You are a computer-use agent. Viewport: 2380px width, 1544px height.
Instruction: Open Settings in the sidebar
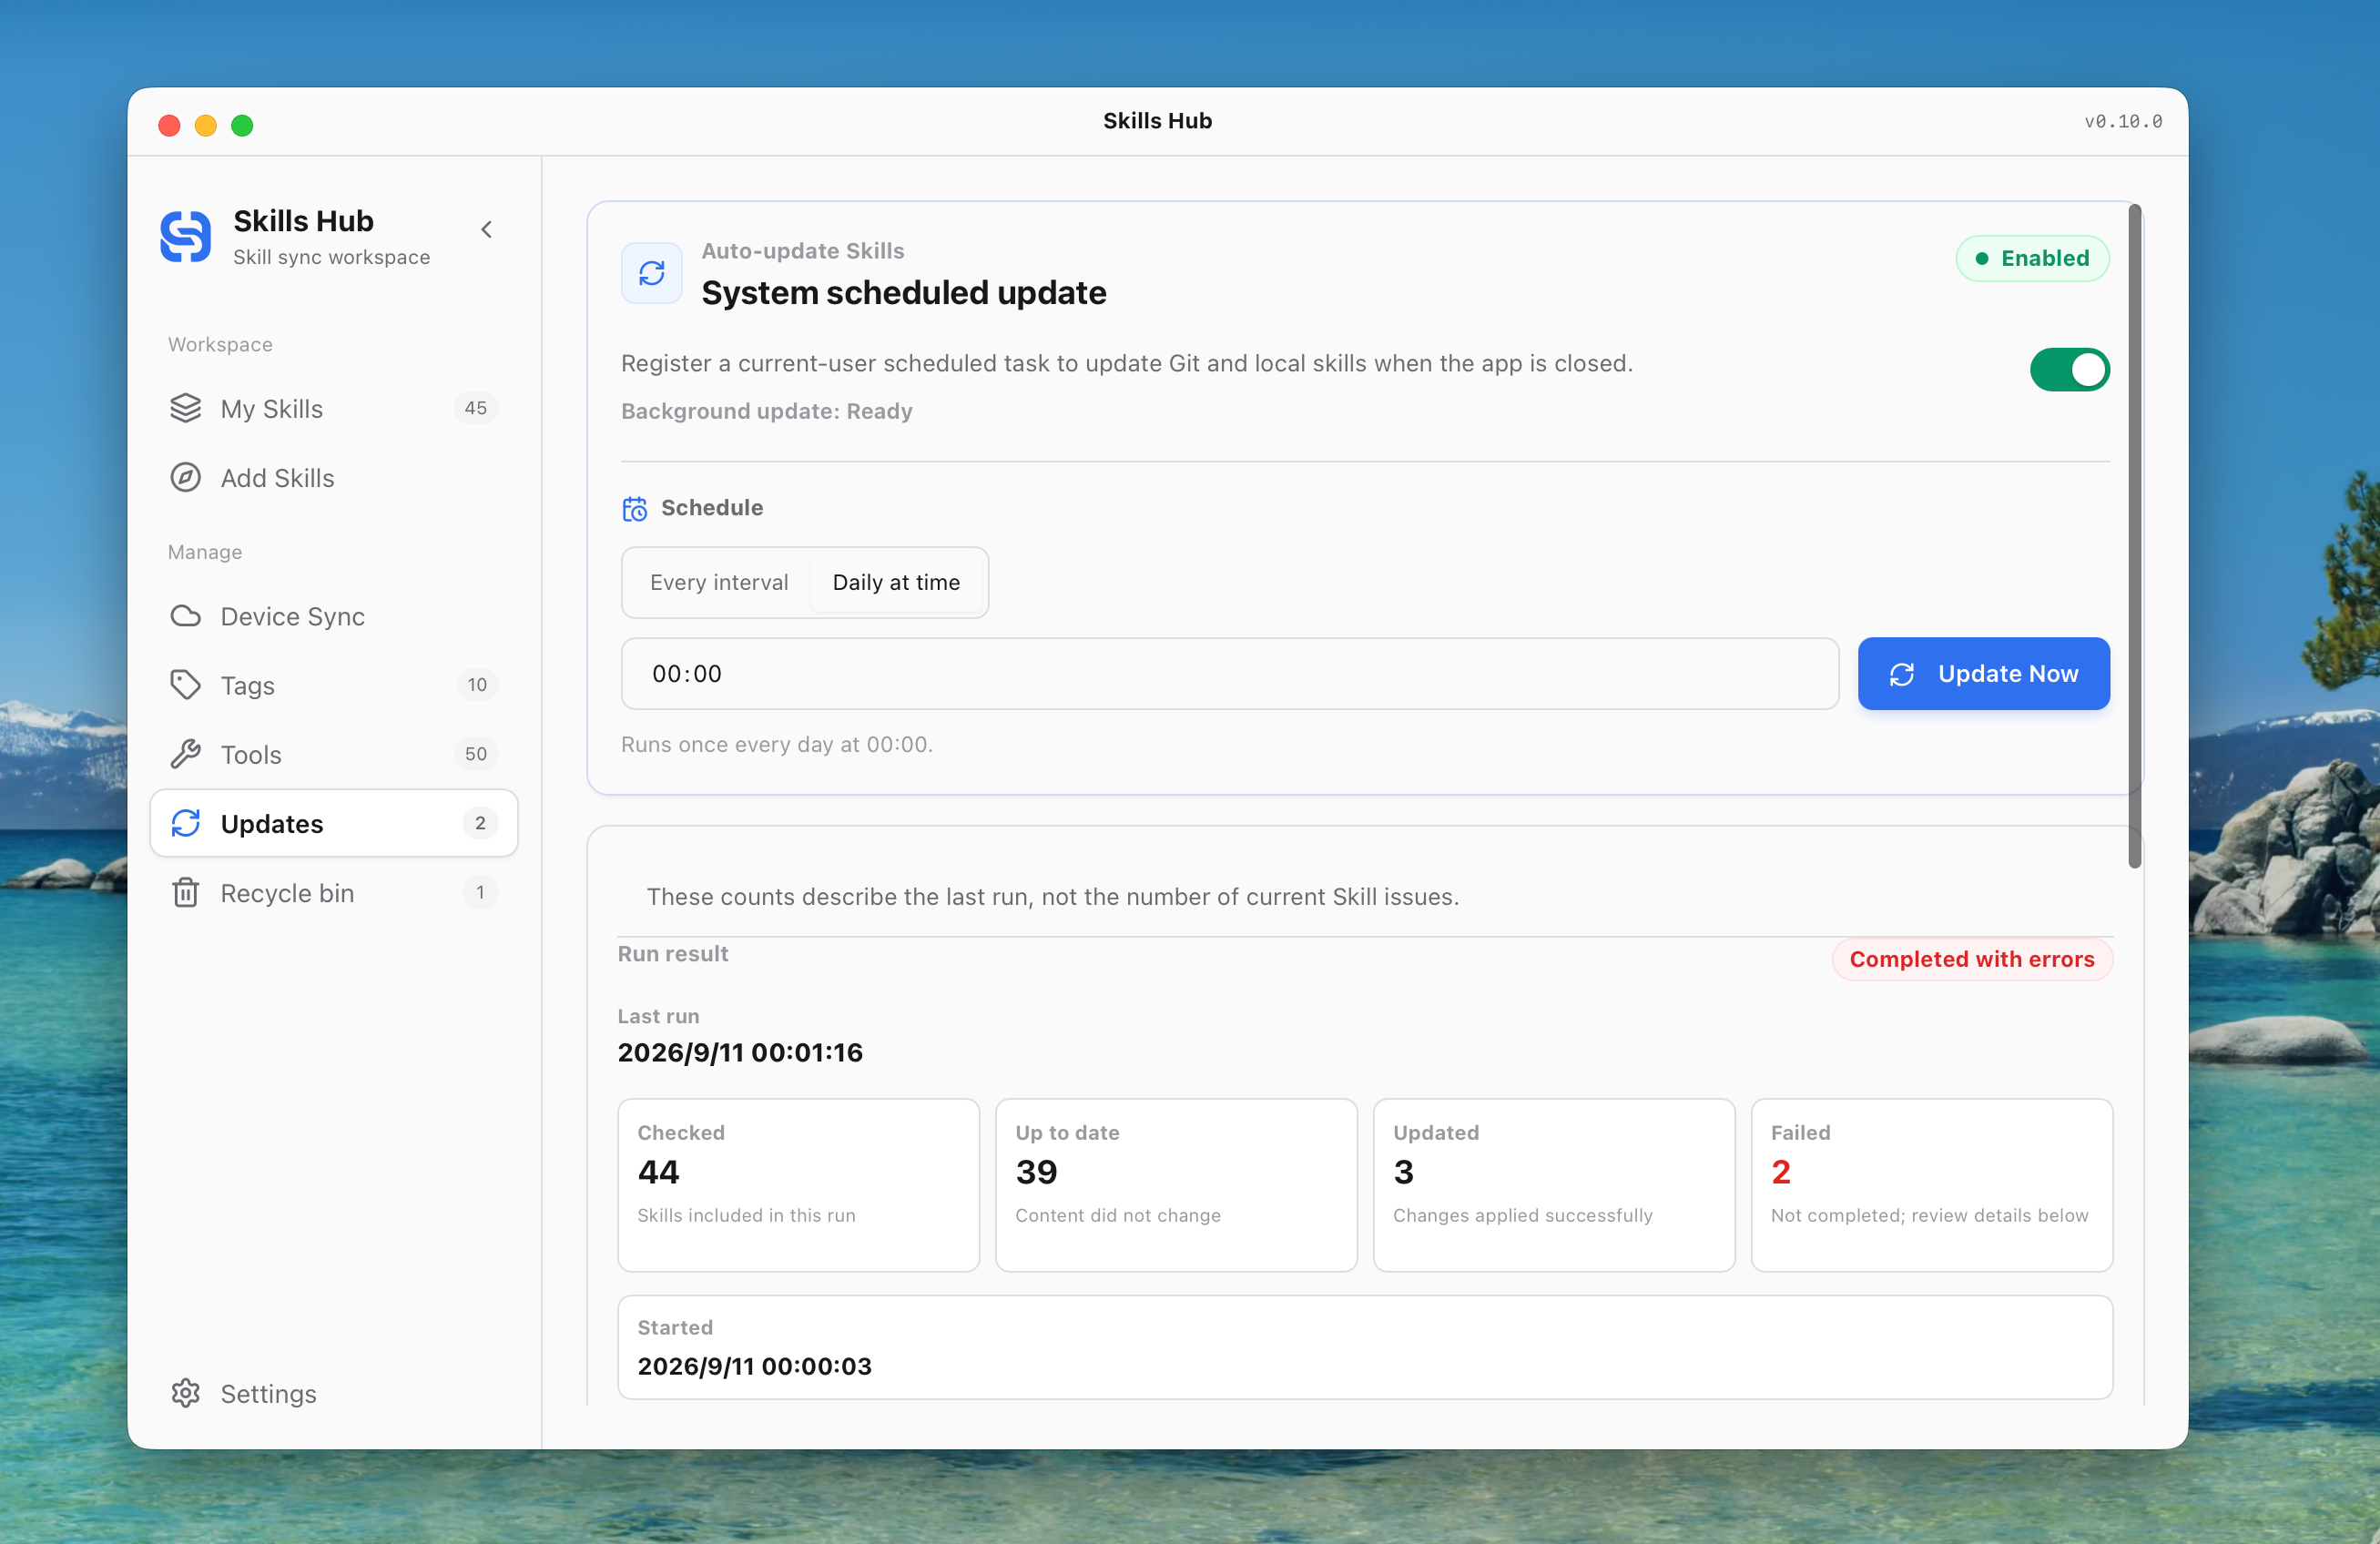point(334,1393)
